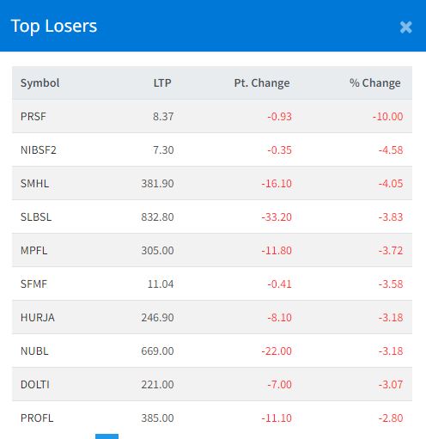Select the SLBSL symbol
Screen dimensions: 426x439
click(x=36, y=217)
